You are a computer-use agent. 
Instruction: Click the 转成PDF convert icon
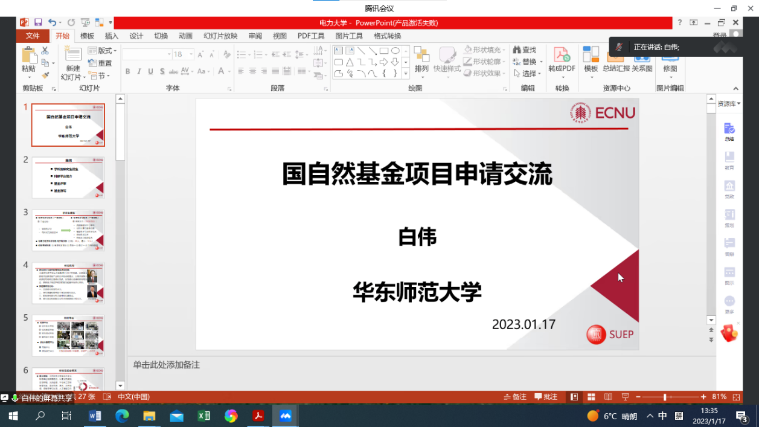click(562, 61)
